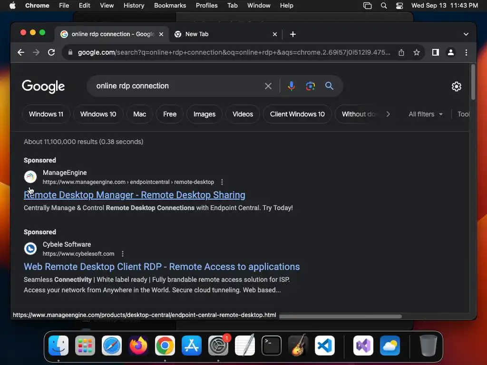487x365 pixels.
Task: Clear the Google search box text
Action: click(x=268, y=86)
